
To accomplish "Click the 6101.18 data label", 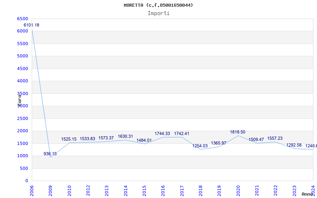I will pyautogui.click(x=31, y=25).
